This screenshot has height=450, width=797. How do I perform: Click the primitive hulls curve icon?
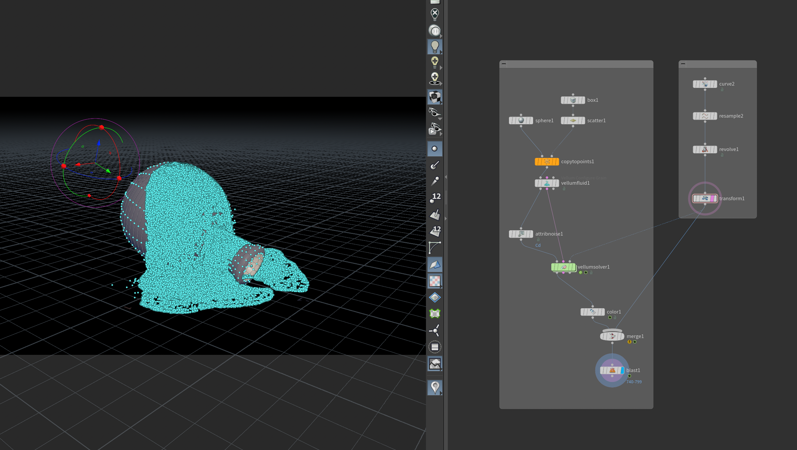pyautogui.click(x=435, y=248)
